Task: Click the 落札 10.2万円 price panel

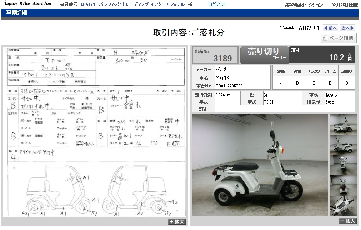Action: pyautogui.click(x=322, y=55)
